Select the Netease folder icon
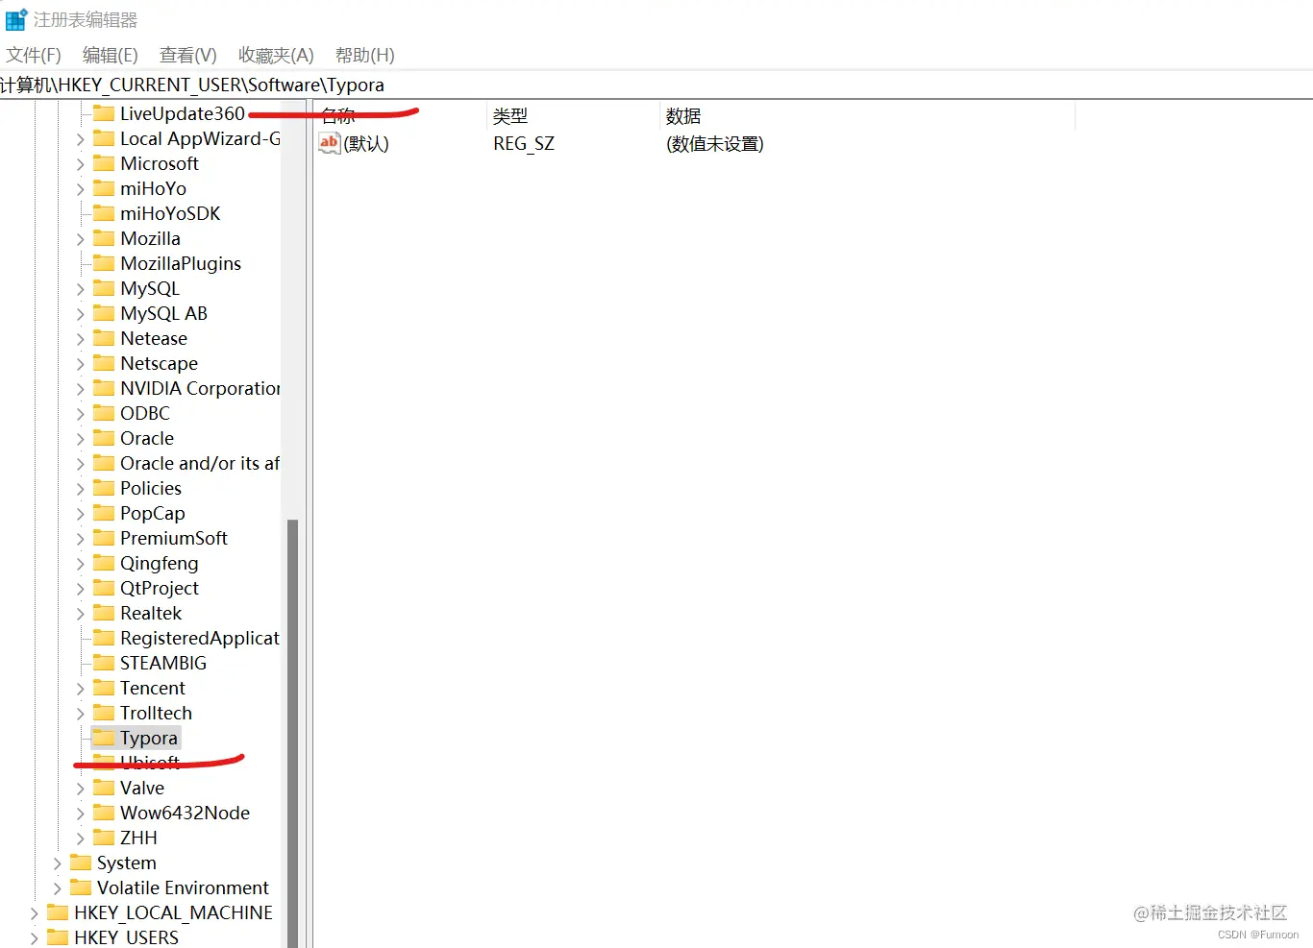 click(104, 338)
